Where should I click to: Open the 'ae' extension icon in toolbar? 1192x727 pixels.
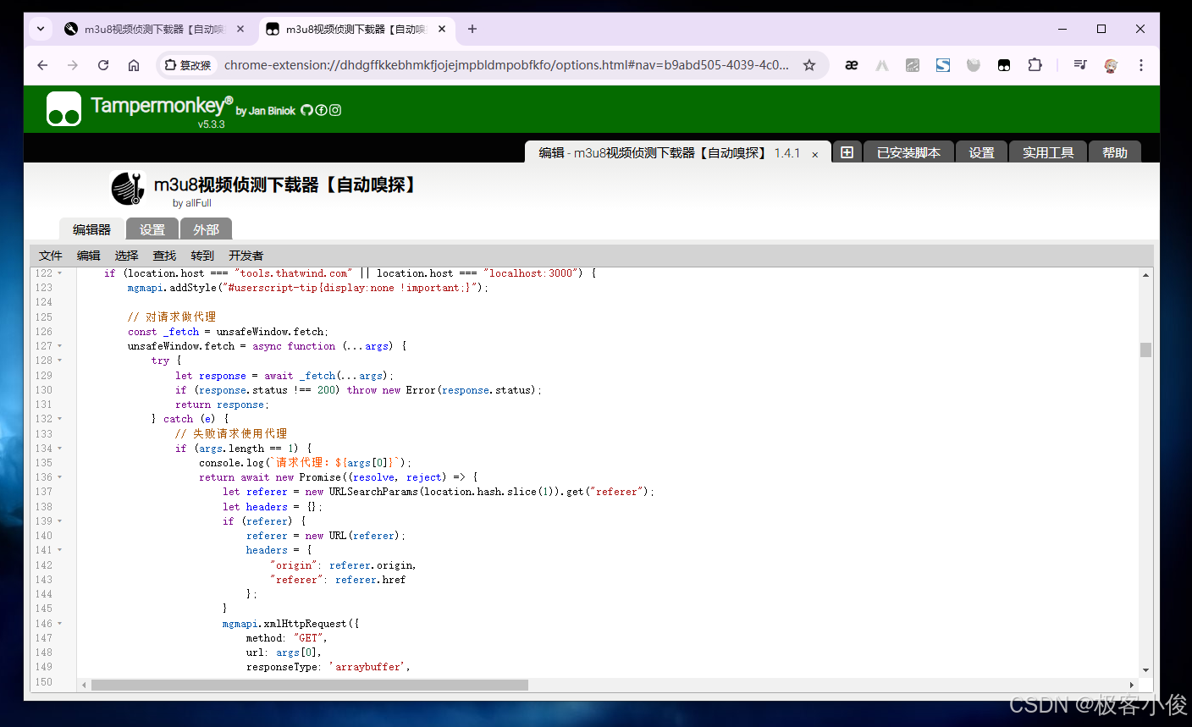[852, 65]
